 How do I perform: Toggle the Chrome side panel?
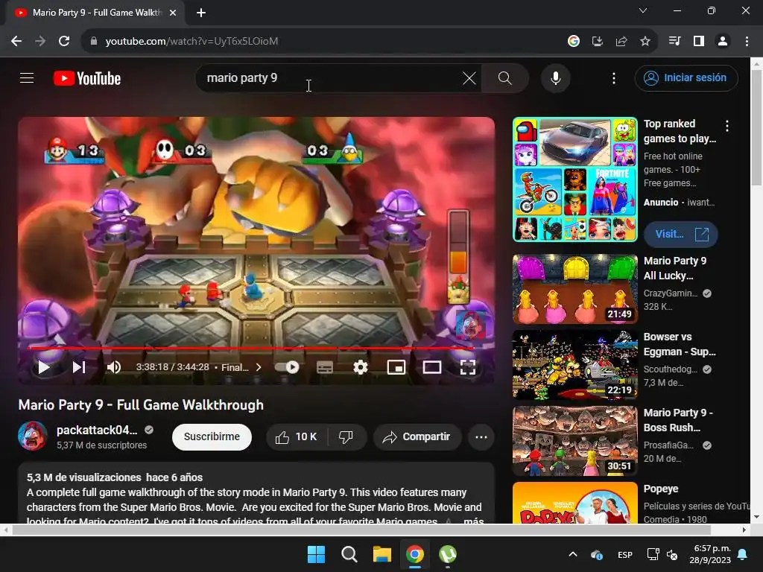coord(699,41)
